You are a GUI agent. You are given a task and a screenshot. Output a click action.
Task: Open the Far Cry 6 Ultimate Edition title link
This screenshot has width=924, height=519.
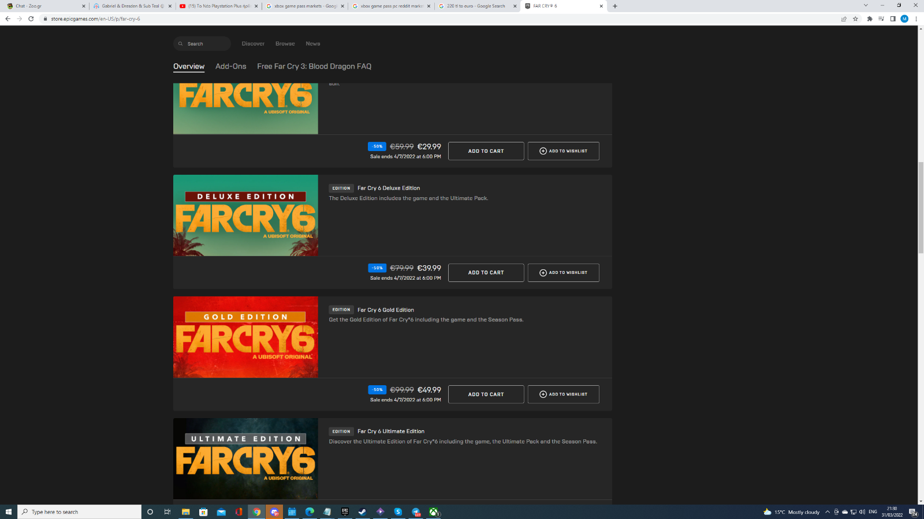click(391, 431)
